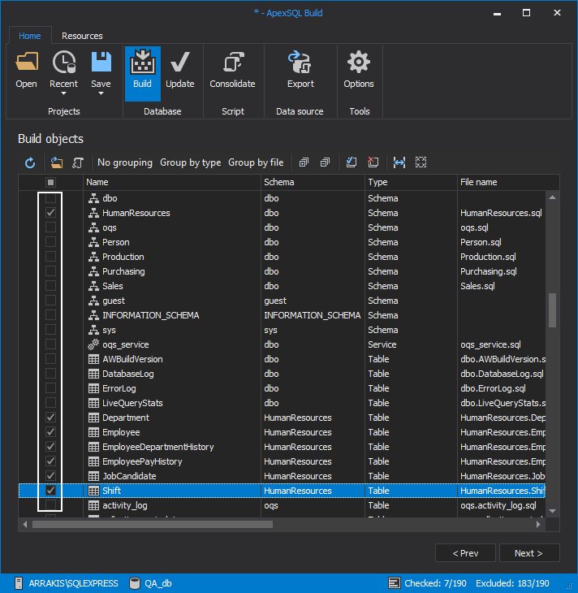The image size is (578, 593).
Task: Click the fit column width icon
Action: click(x=399, y=162)
